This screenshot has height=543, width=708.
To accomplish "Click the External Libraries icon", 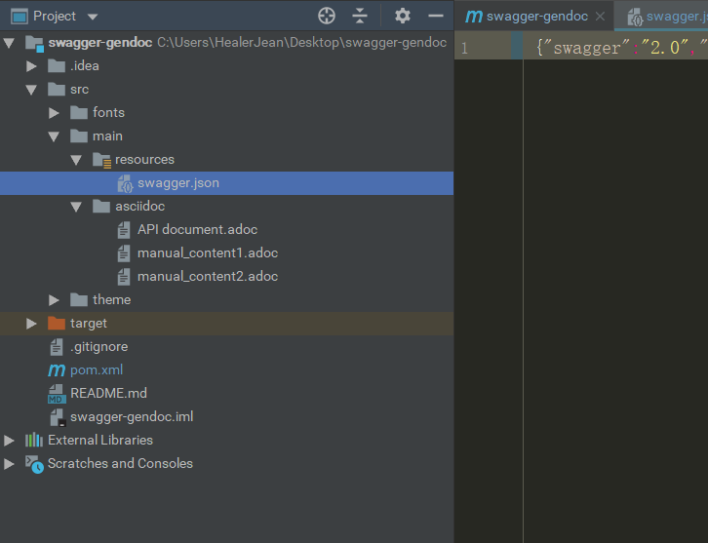I will (34, 441).
